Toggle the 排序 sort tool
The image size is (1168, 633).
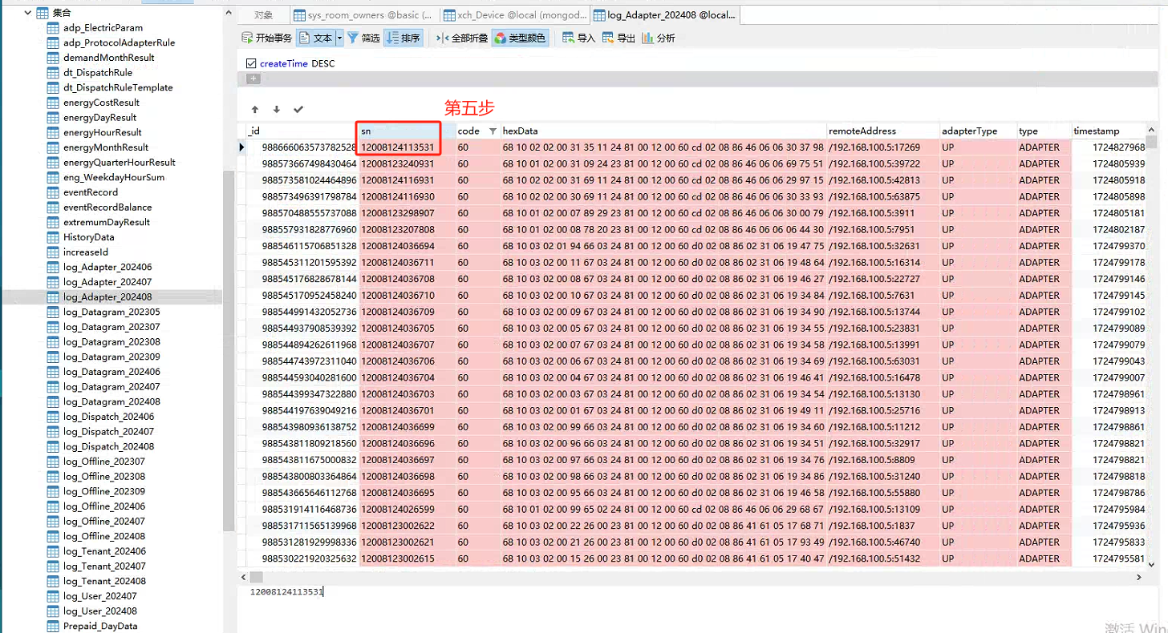(404, 38)
